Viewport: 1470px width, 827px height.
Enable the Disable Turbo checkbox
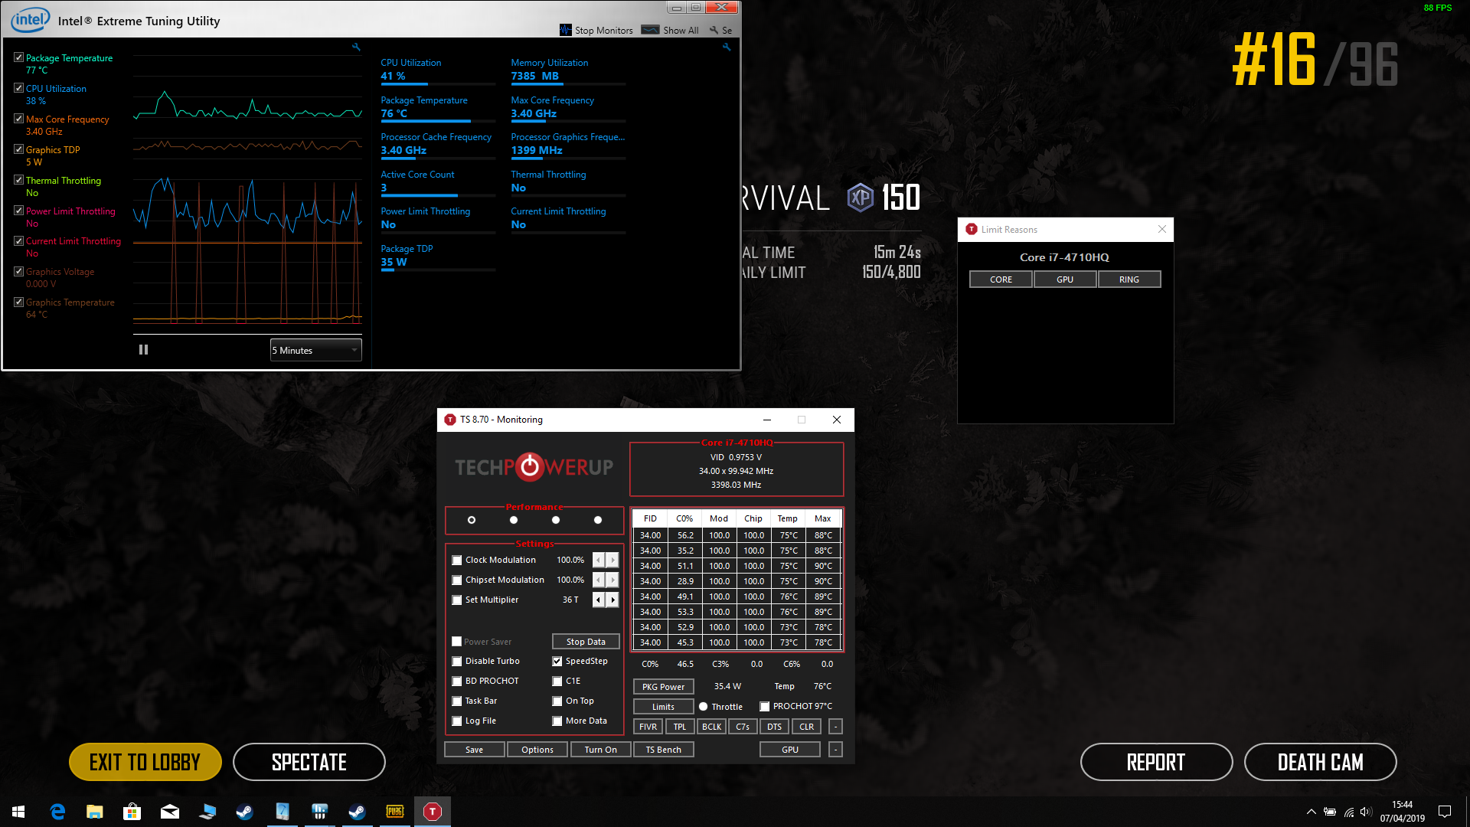(457, 662)
